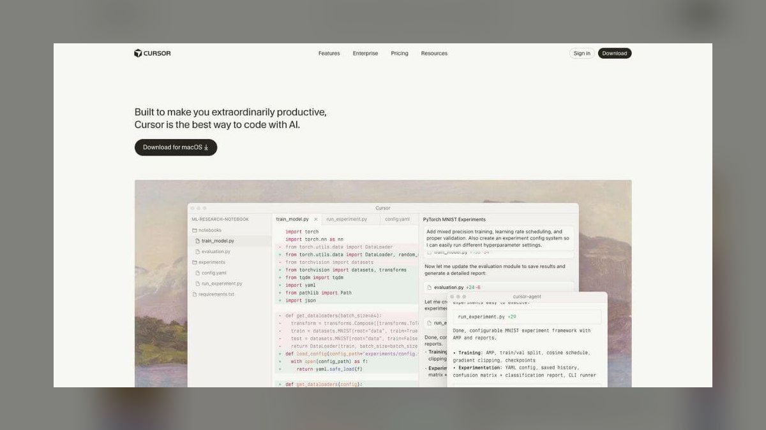Switch to the train_model.py editor tab

click(x=292, y=219)
